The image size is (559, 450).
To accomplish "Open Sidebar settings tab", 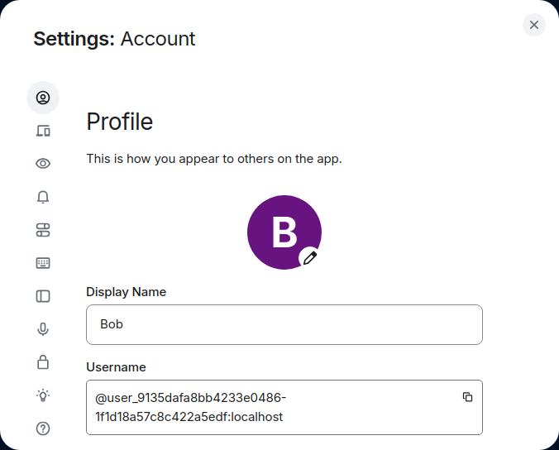I will tap(43, 296).
